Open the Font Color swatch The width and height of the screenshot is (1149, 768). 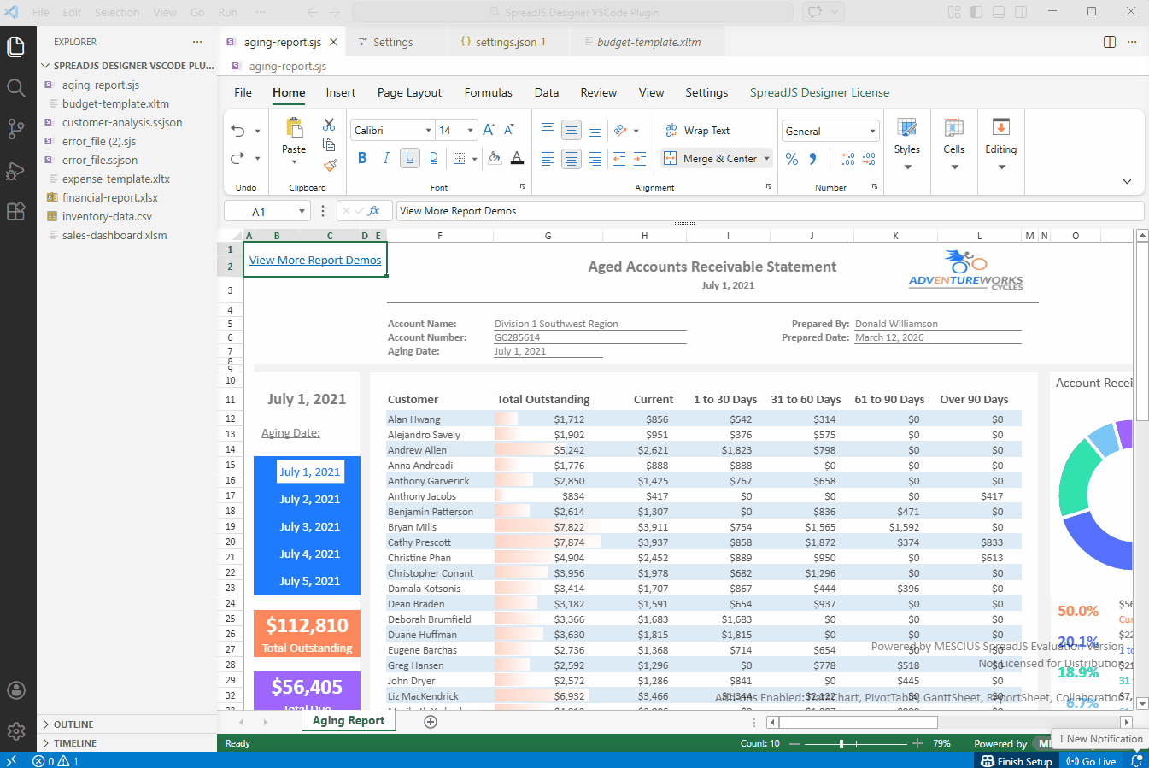pyautogui.click(x=517, y=158)
